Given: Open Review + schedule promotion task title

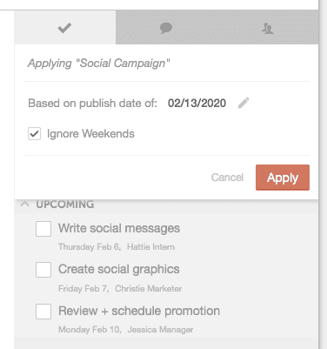Looking at the screenshot, I should tap(139, 311).
